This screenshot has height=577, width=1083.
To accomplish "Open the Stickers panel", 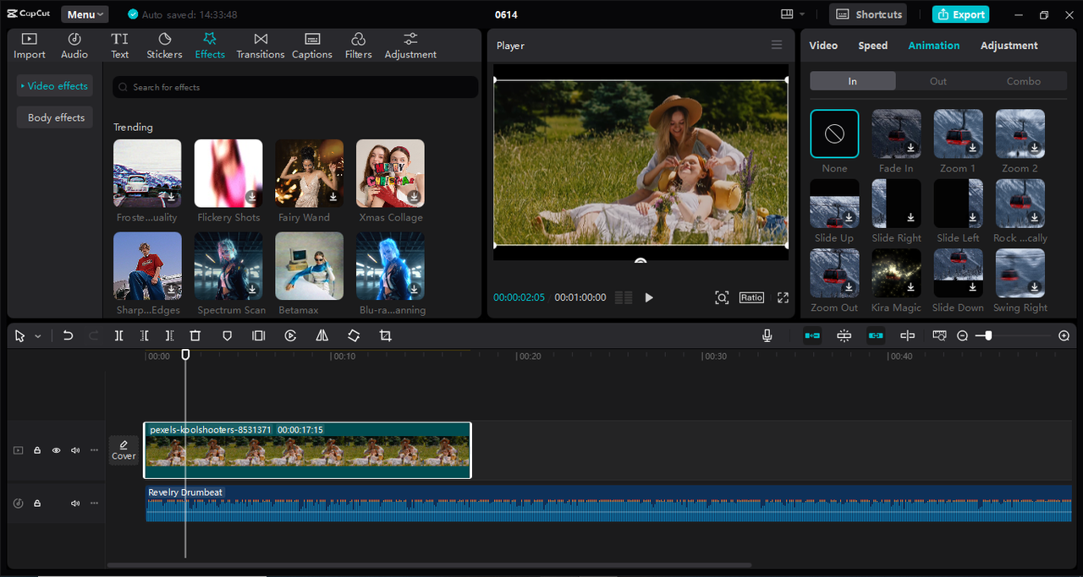I will click(164, 46).
